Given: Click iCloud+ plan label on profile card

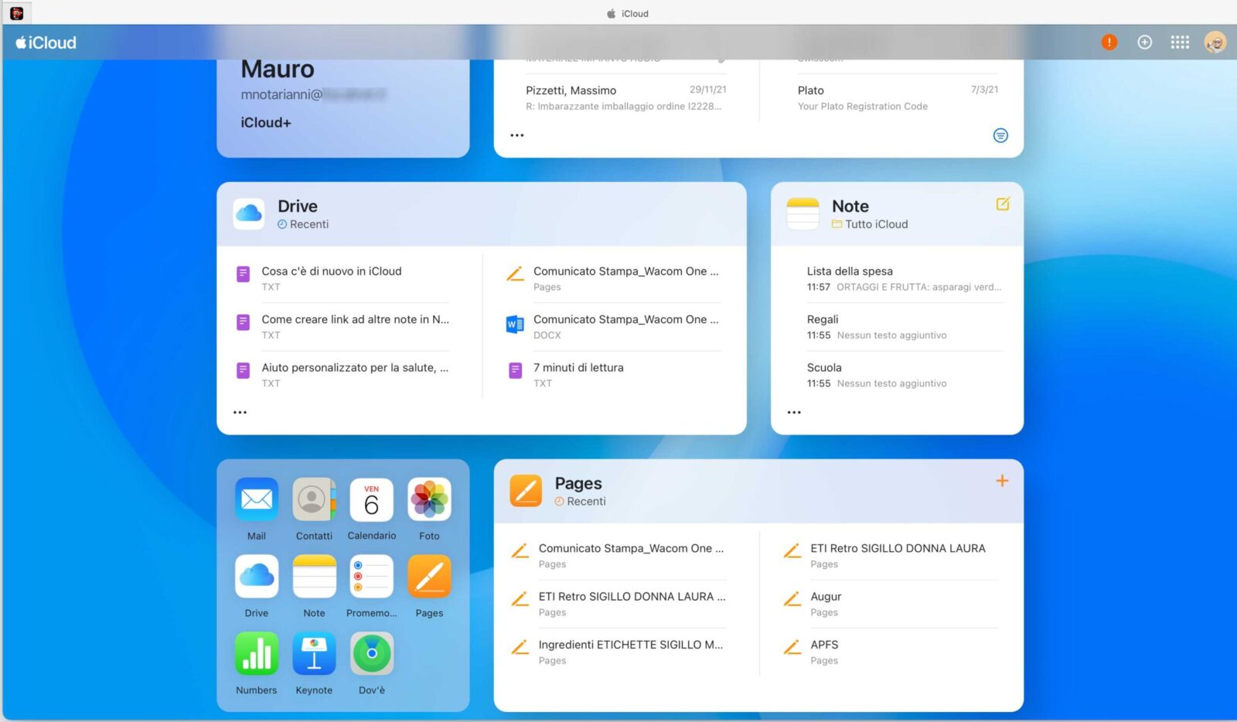Looking at the screenshot, I should [266, 122].
